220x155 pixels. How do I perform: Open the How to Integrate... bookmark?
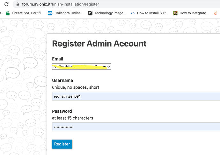pos(191,13)
